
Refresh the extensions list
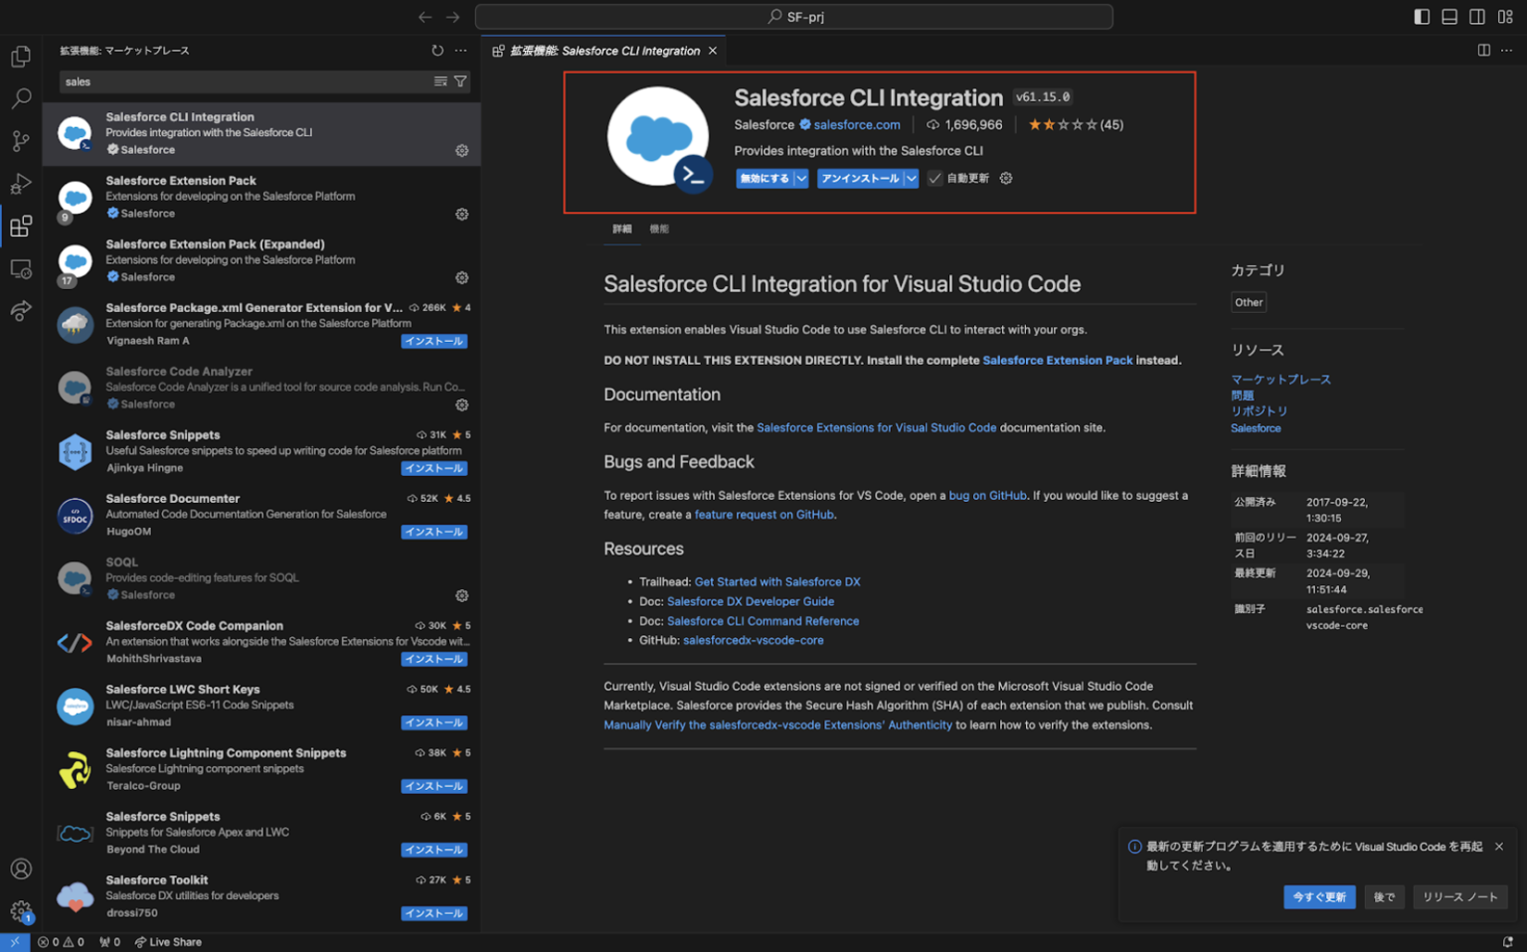tap(437, 50)
